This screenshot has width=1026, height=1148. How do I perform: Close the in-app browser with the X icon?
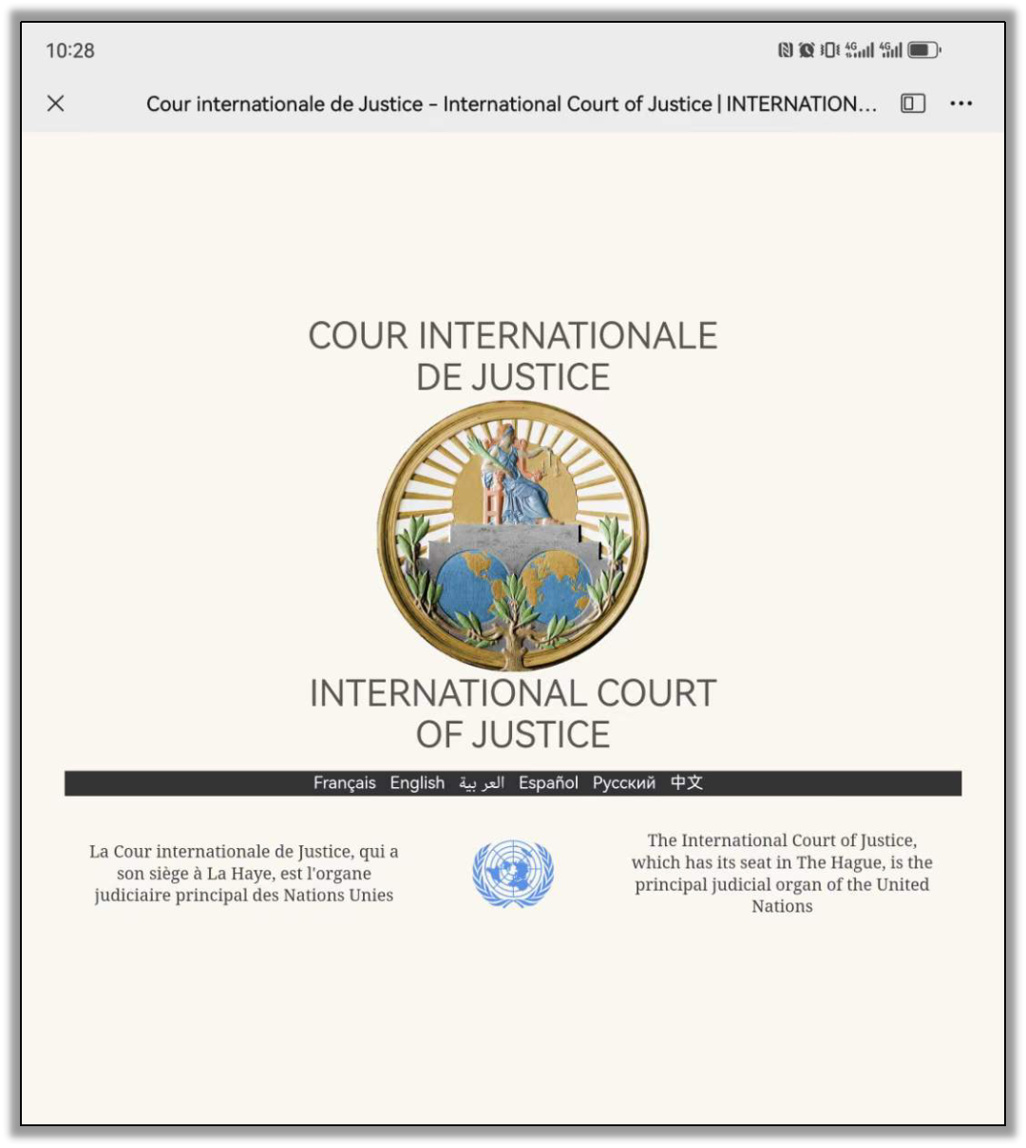[x=56, y=104]
